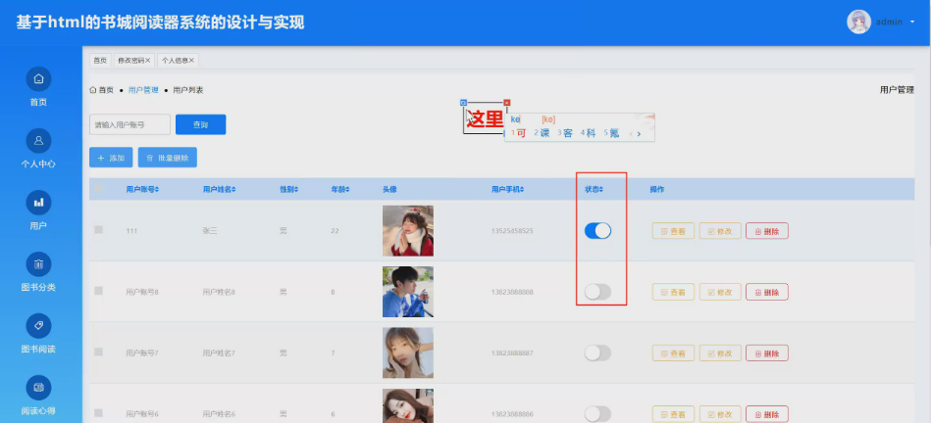Image resolution: width=931 pixels, height=423 pixels.
Task: Open the 首页 home sidebar icon
Action: [x=38, y=78]
